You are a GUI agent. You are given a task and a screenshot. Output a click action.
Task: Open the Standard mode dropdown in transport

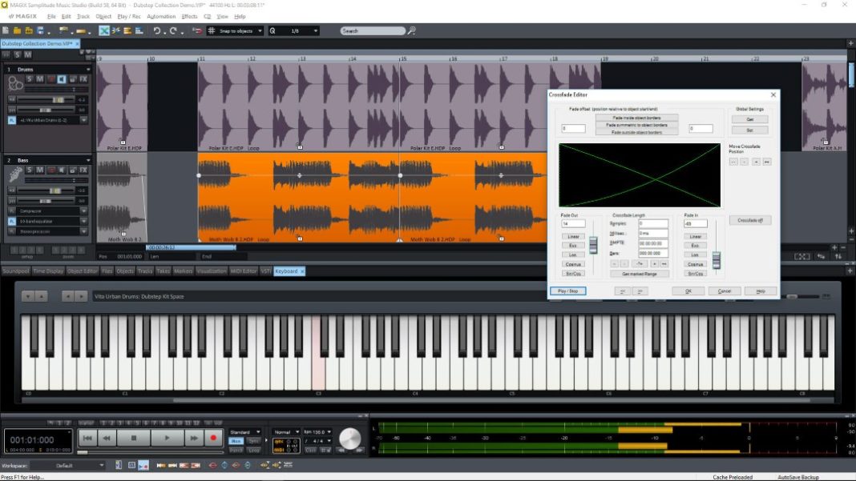pyautogui.click(x=258, y=432)
